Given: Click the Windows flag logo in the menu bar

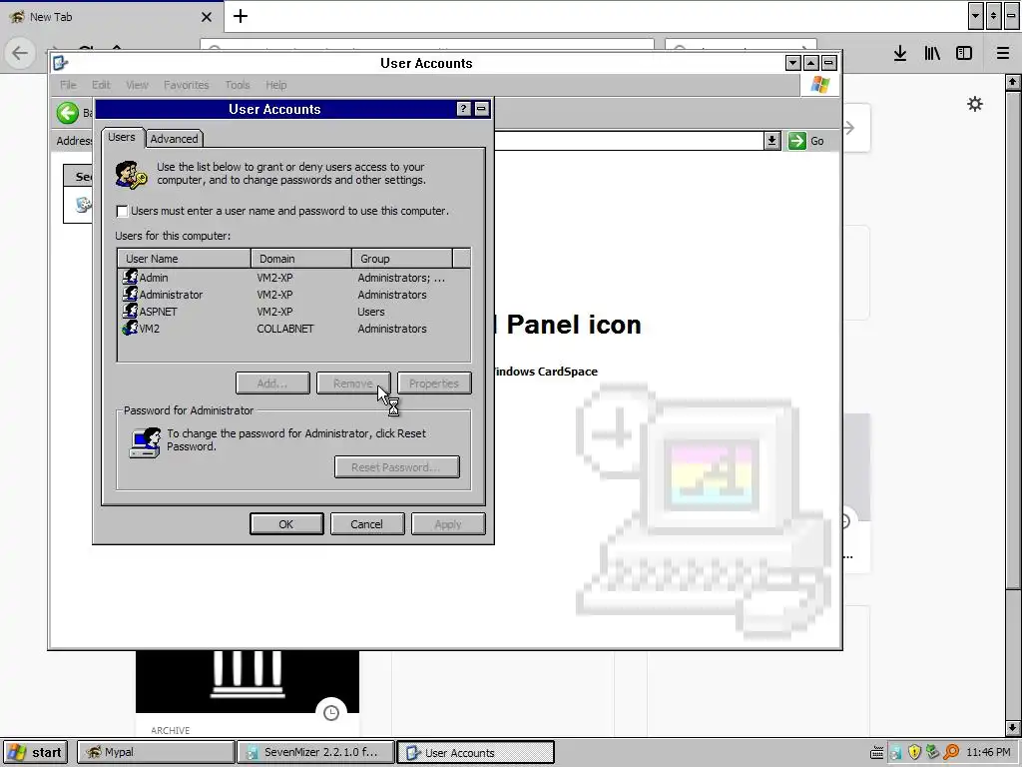Looking at the screenshot, I should (820, 85).
